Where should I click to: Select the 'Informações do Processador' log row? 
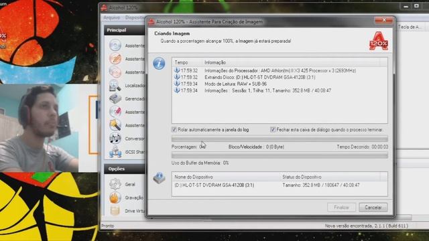[x=280, y=70]
